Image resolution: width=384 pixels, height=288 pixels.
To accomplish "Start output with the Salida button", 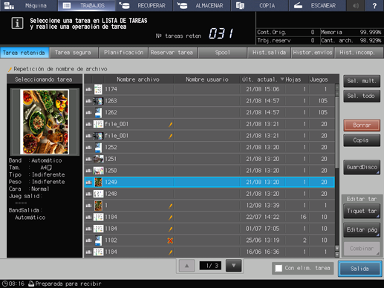I will 359,269.
